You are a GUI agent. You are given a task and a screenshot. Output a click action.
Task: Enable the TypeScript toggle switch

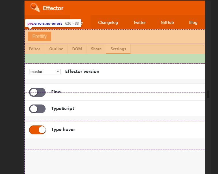pos(37,109)
